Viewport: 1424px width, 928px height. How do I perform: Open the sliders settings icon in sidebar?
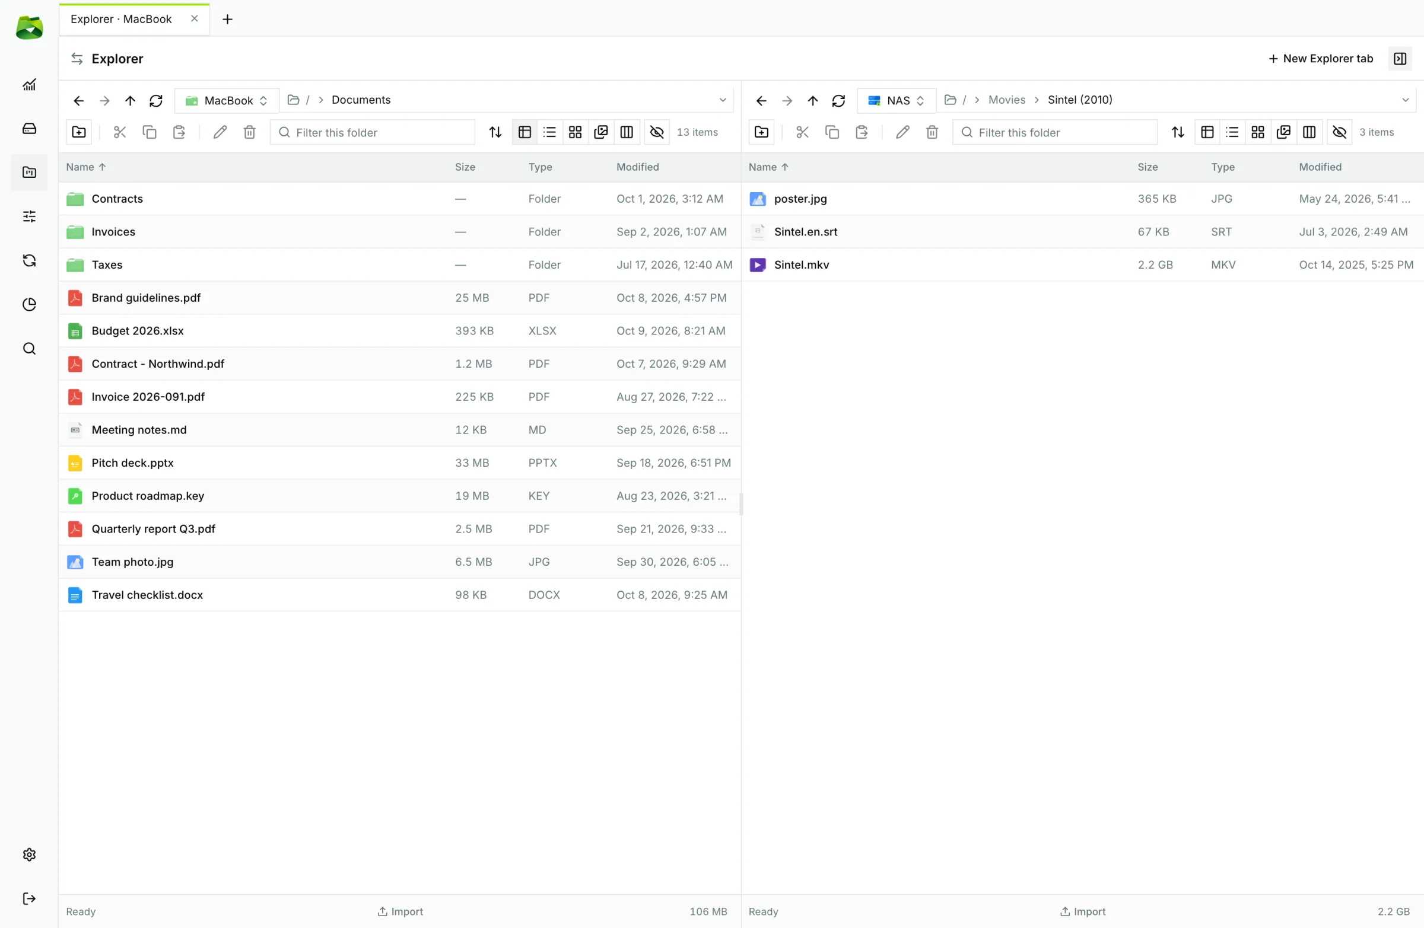pos(28,216)
